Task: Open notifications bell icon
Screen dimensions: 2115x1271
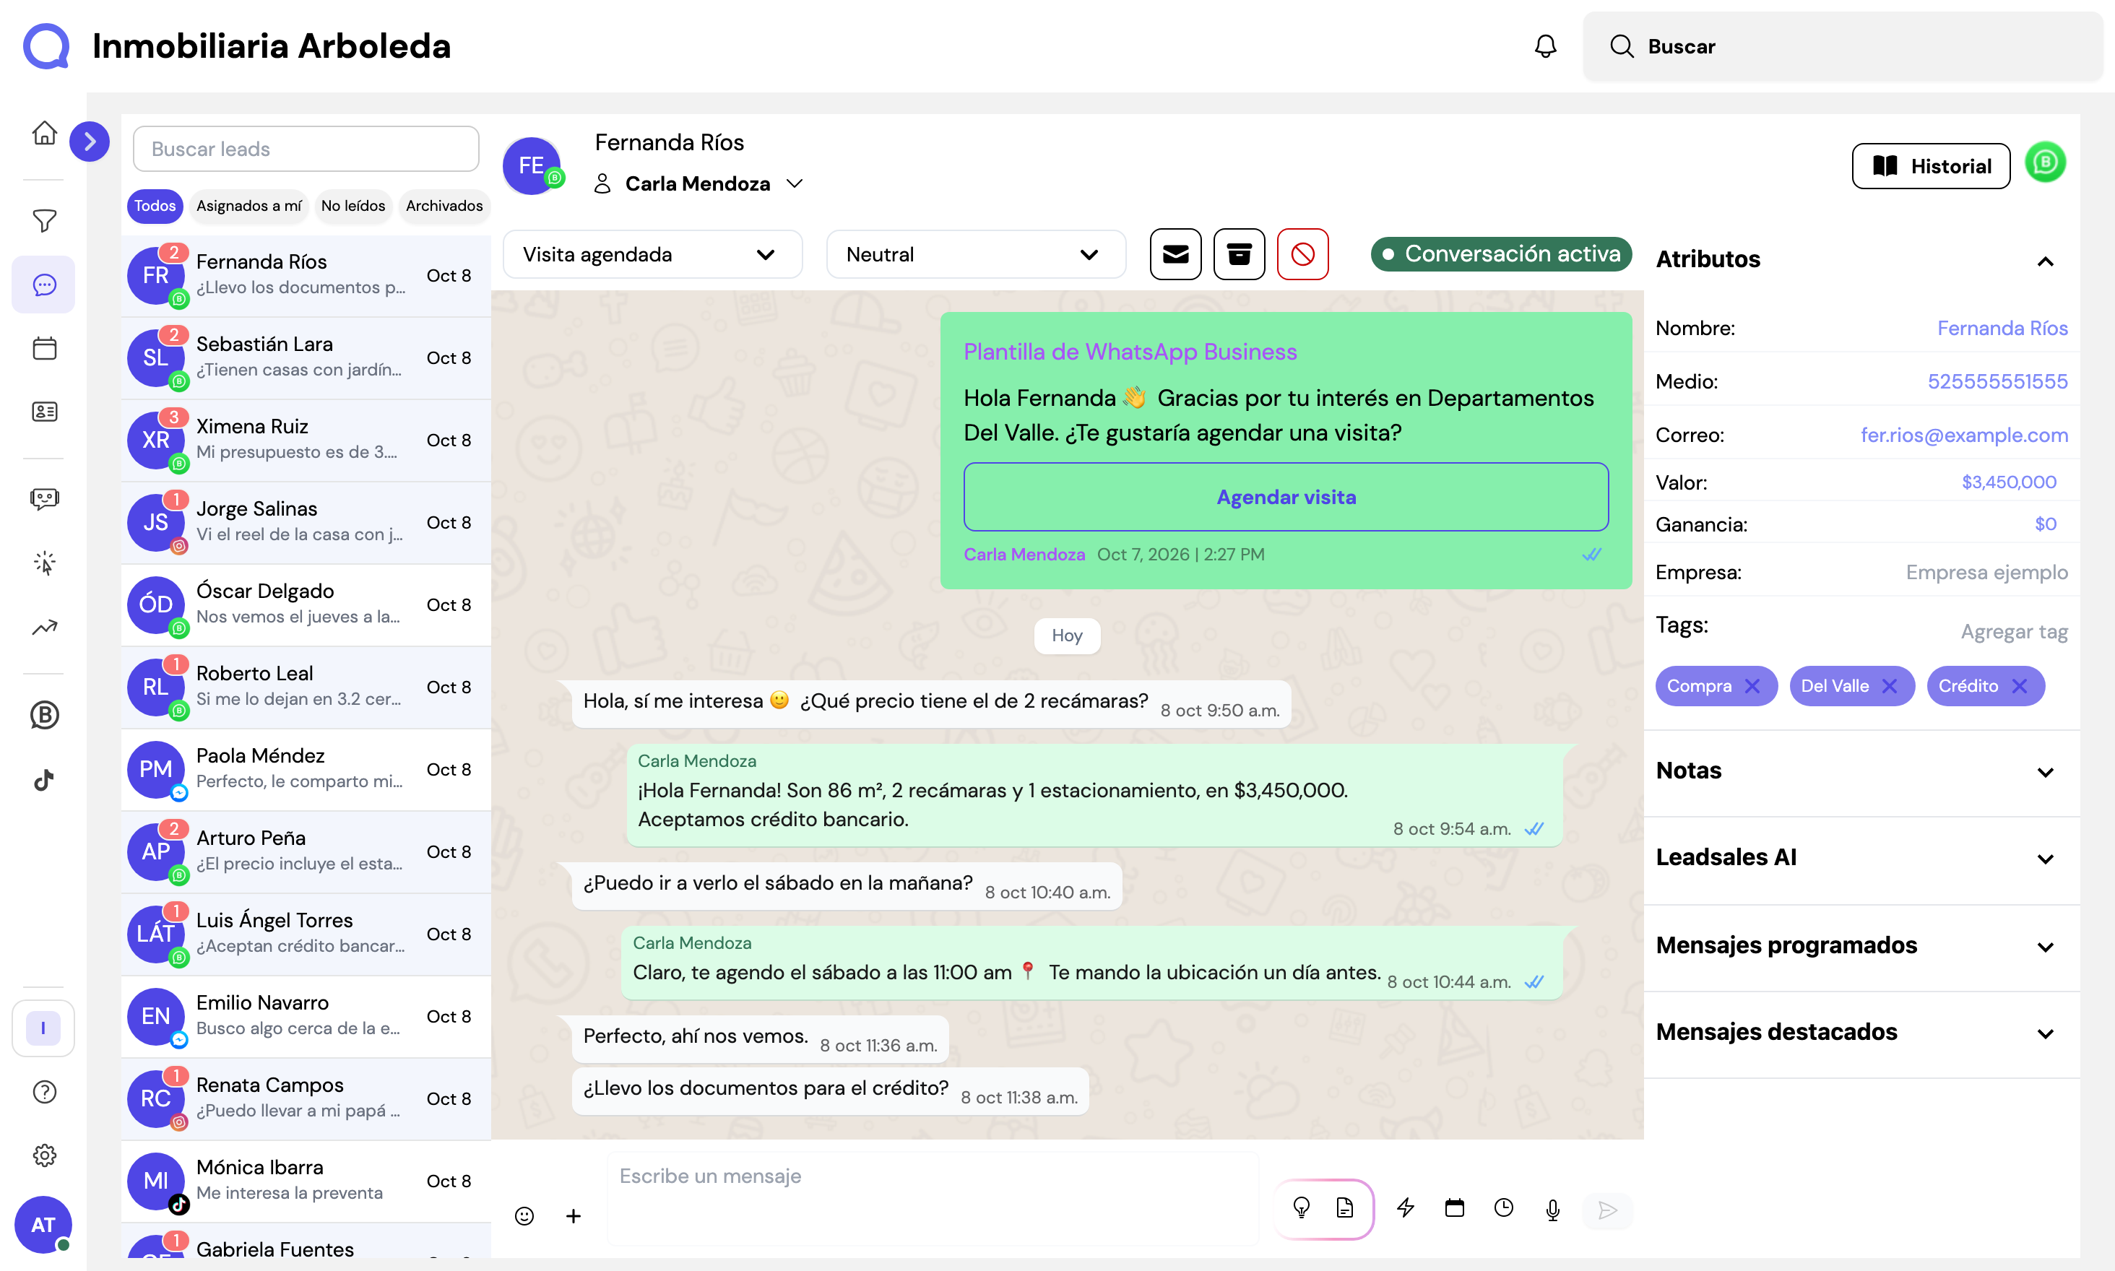Action: pos(1545,46)
